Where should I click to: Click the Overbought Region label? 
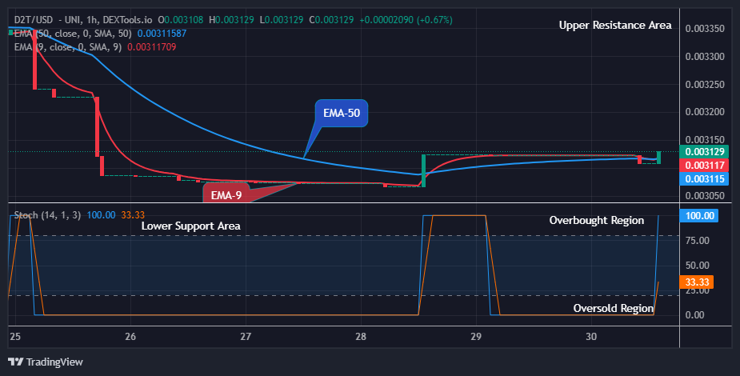[597, 220]
